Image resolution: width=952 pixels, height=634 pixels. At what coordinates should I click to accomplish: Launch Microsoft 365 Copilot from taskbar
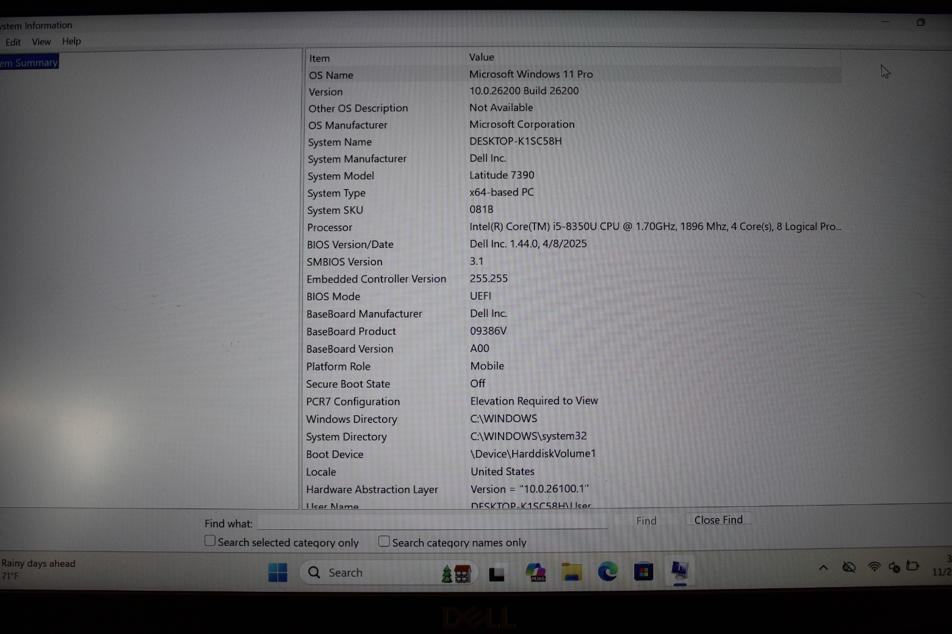tap(535, 572)
